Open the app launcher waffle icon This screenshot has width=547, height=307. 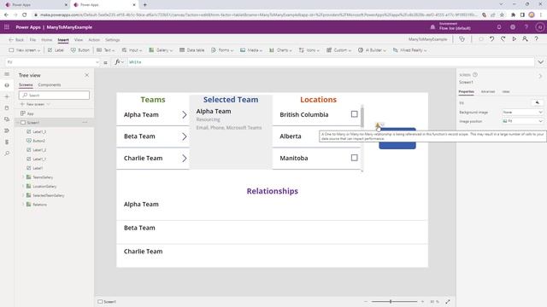coord(7,27)
